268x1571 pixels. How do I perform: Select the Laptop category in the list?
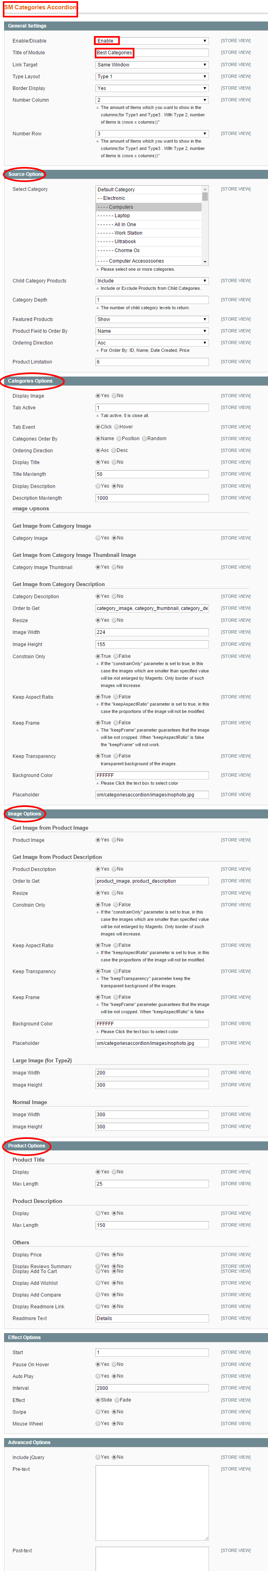[149, 216]
